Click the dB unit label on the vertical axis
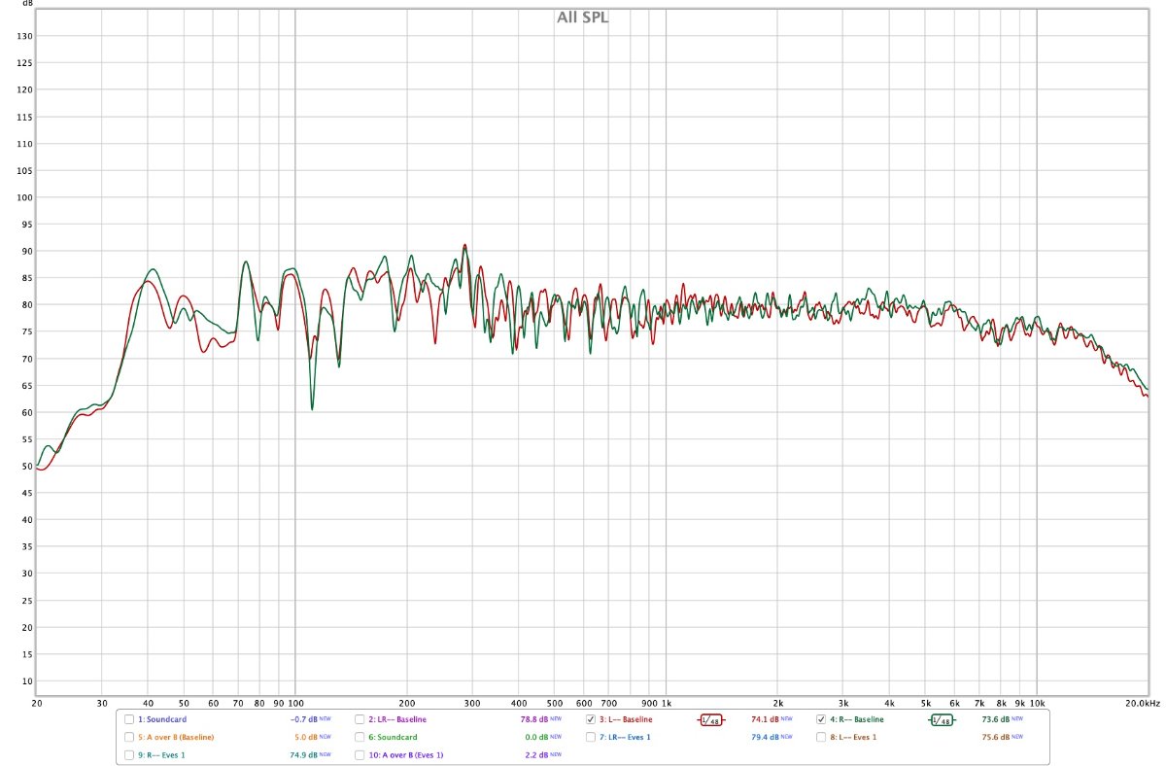1166x766 pixels. pos(27,4)
